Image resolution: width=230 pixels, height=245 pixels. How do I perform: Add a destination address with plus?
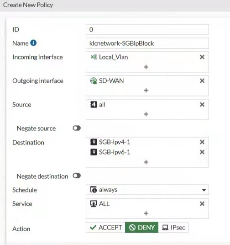pyautogui.click(x=146, y=162)
